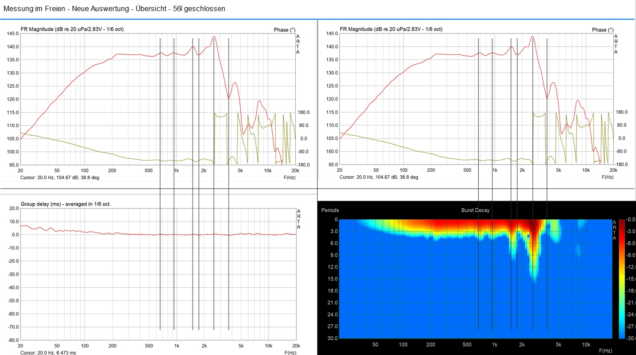Click the Group delay chart title
The width and height of the screenshot is (636, 355).
pos(66,204)
